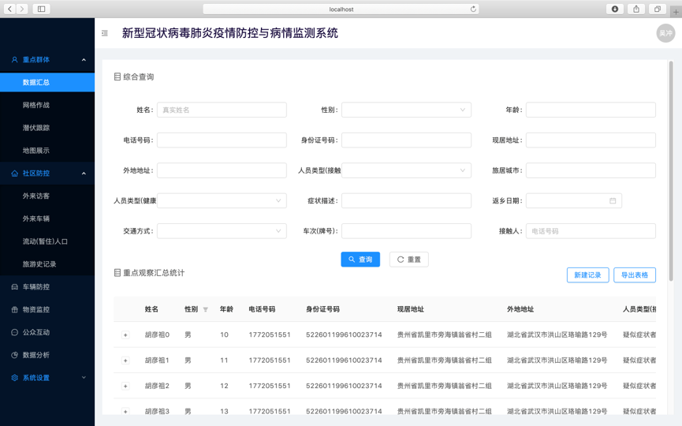
Task: Click the 公众互动 chat icon
Action: click(x=15, y=332)
